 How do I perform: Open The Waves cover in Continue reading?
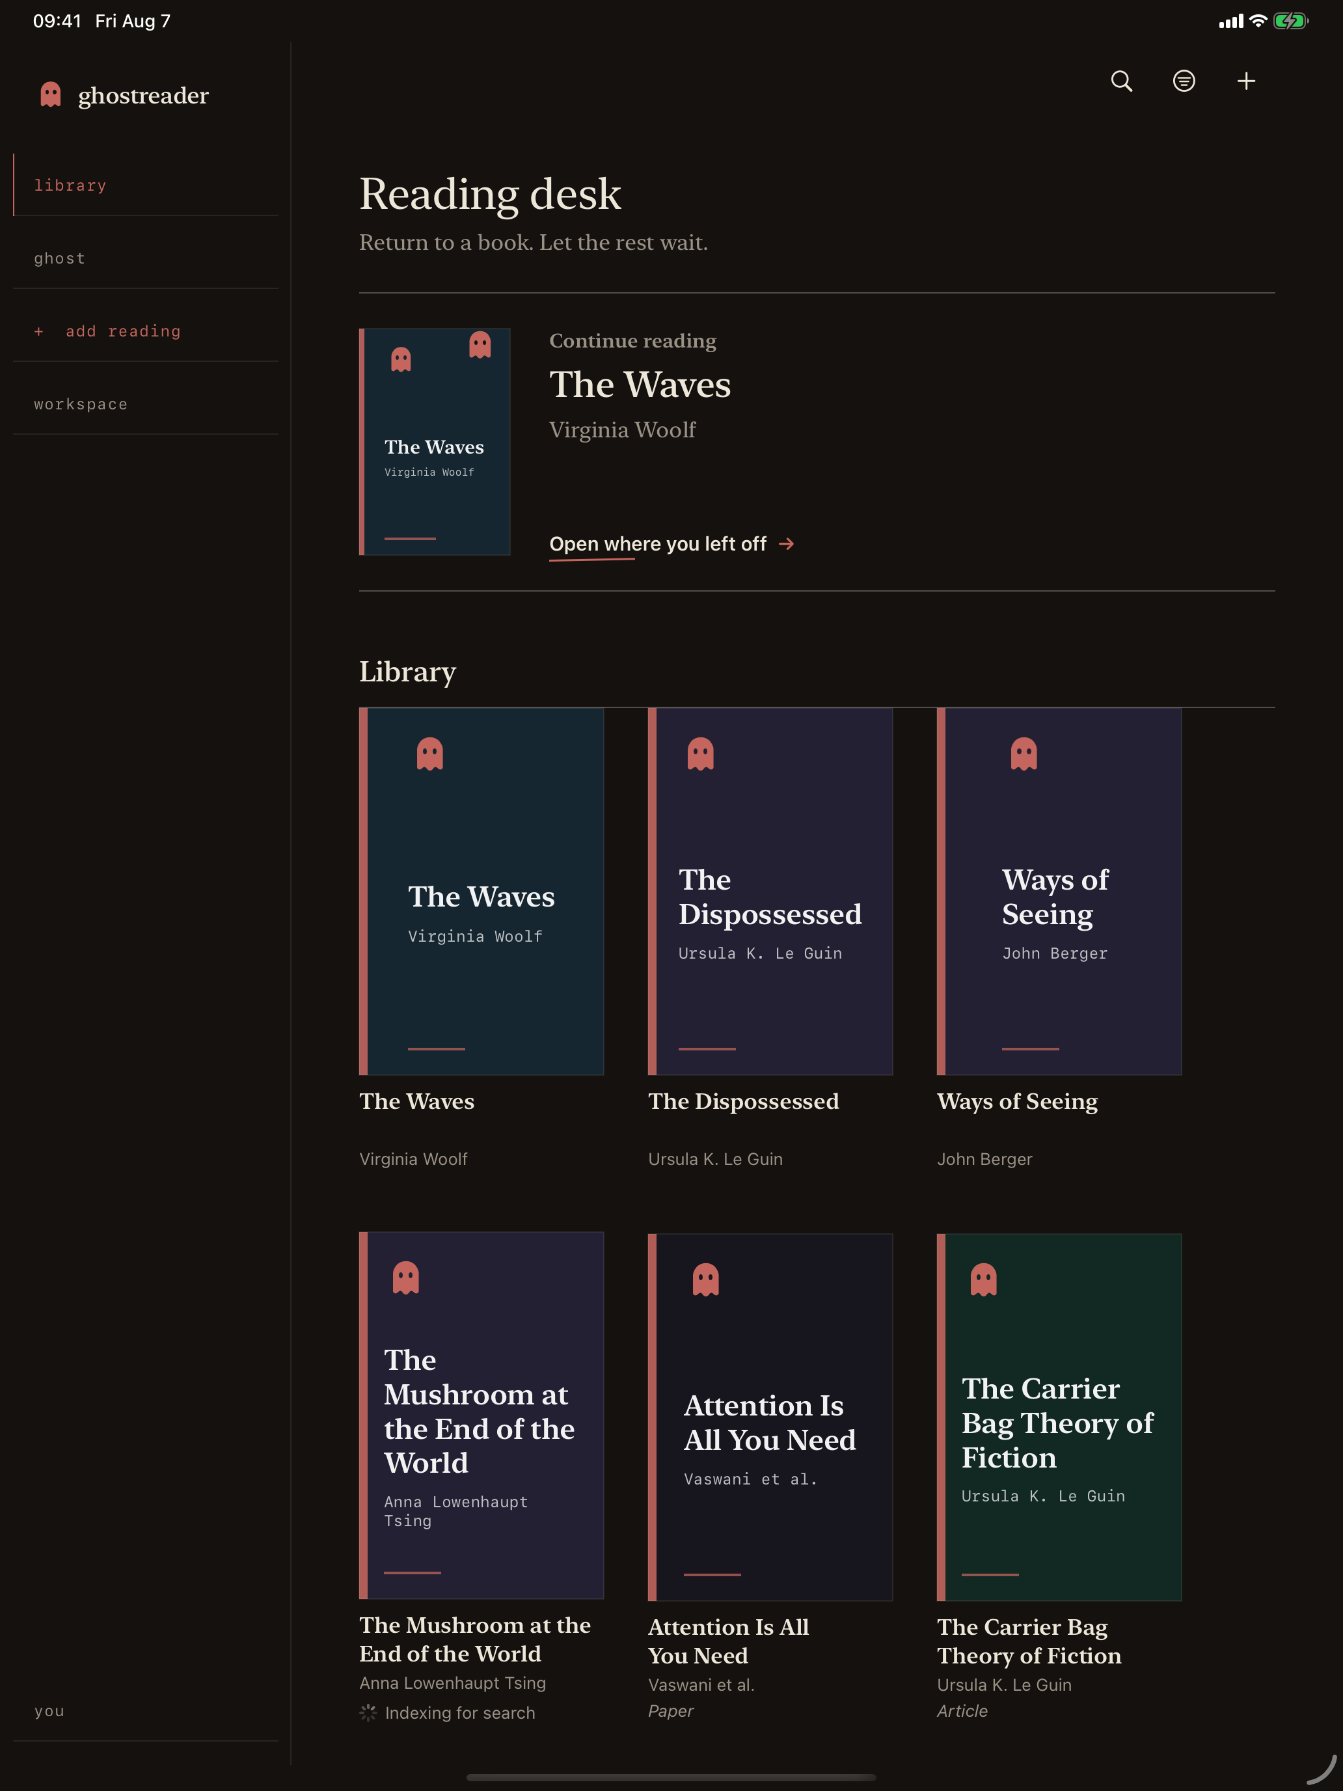click(435, 441)
